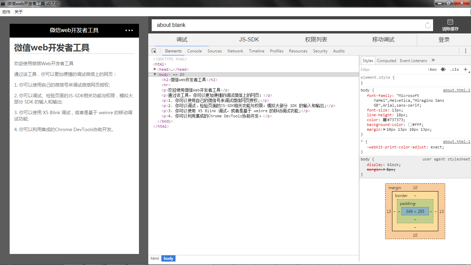The width and height of the screenshot is (471, 265).
Task: Select body in the breadcrumb bar
Action: 168,258
